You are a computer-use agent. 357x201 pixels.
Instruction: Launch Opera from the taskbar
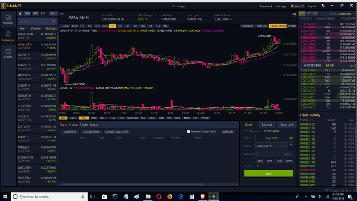(158, 197)
